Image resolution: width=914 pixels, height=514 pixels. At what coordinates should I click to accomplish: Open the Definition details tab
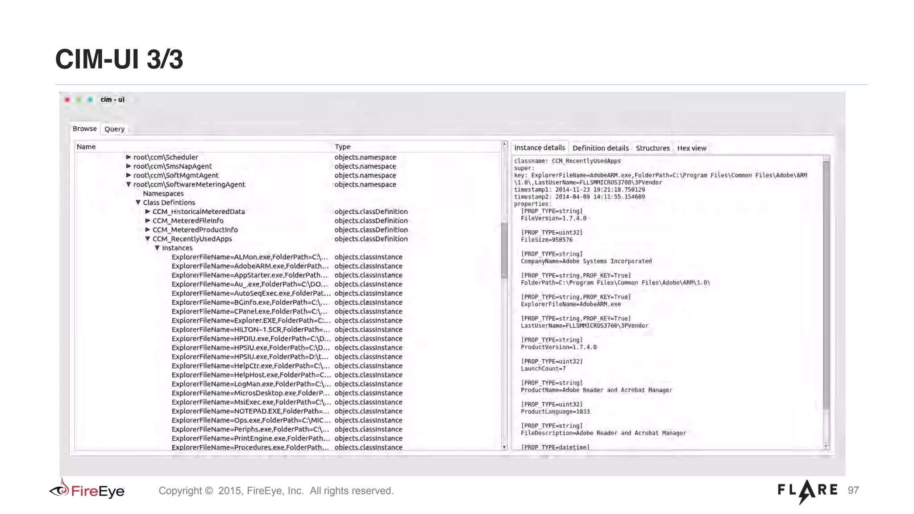(x=600, y=148)
